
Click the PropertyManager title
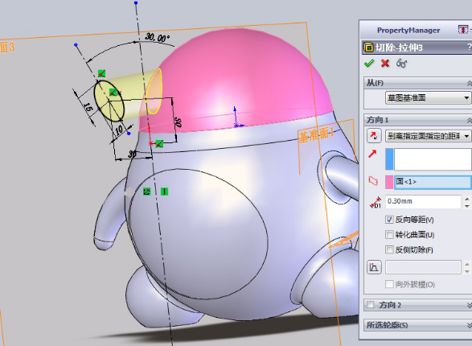(x=408, y=30)
